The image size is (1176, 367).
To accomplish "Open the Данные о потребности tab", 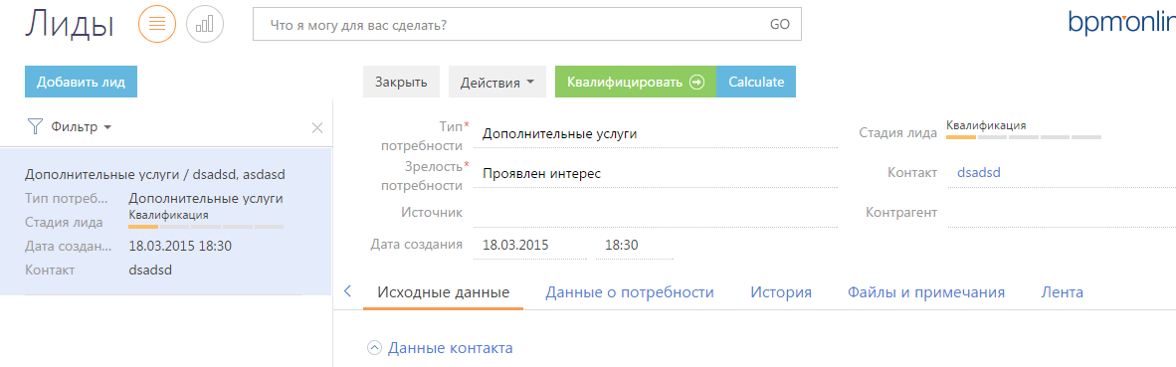I will pyautogui.click(x=629, y=292).
